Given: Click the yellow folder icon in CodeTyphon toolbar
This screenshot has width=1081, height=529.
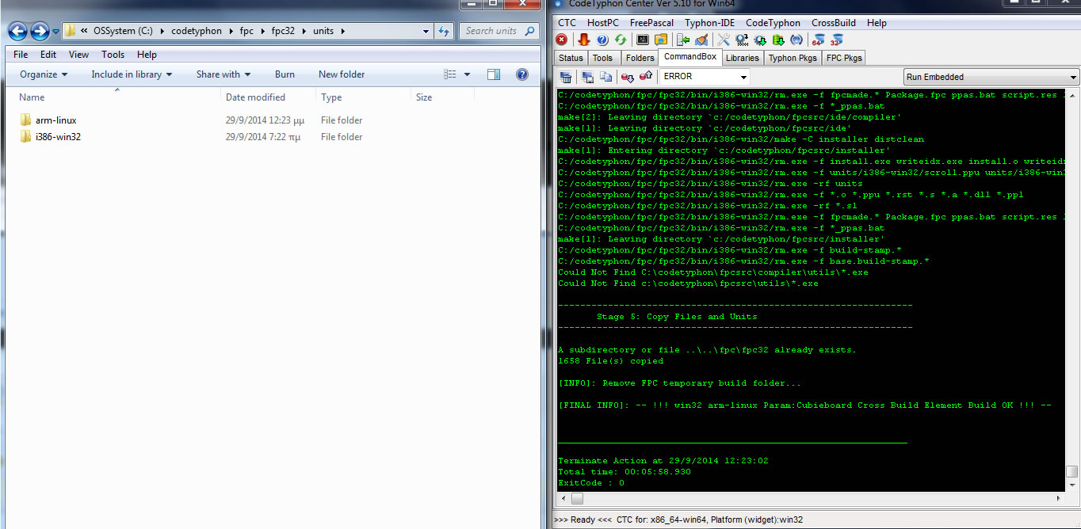Looking at the screenshot, I should (x=661, y=40).
